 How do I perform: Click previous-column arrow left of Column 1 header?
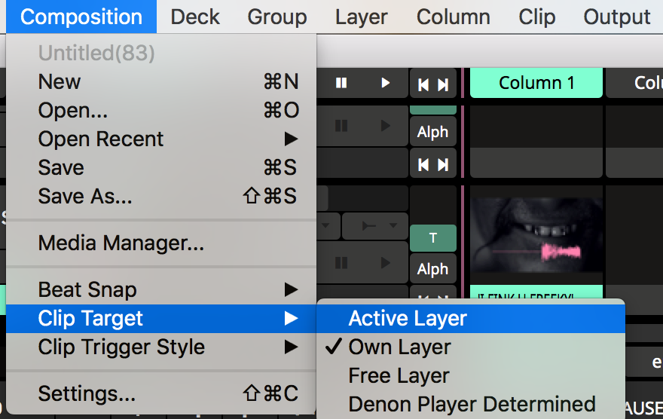tap(423, 84)
